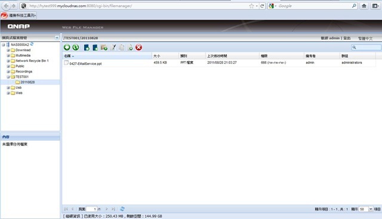Click the magnifier in the Google search box
This screenshot has height=219, width=382.
354,6
